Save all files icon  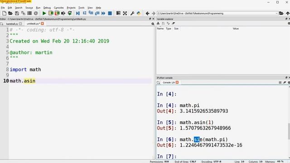point(23,13)
